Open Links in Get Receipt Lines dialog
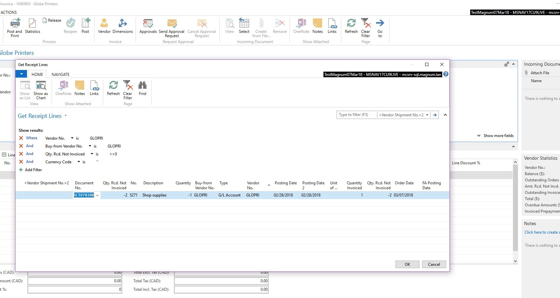The image size is (560, 298). [94, 88]
